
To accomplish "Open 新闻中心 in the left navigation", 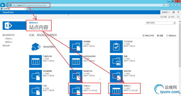I will point(9,42).
